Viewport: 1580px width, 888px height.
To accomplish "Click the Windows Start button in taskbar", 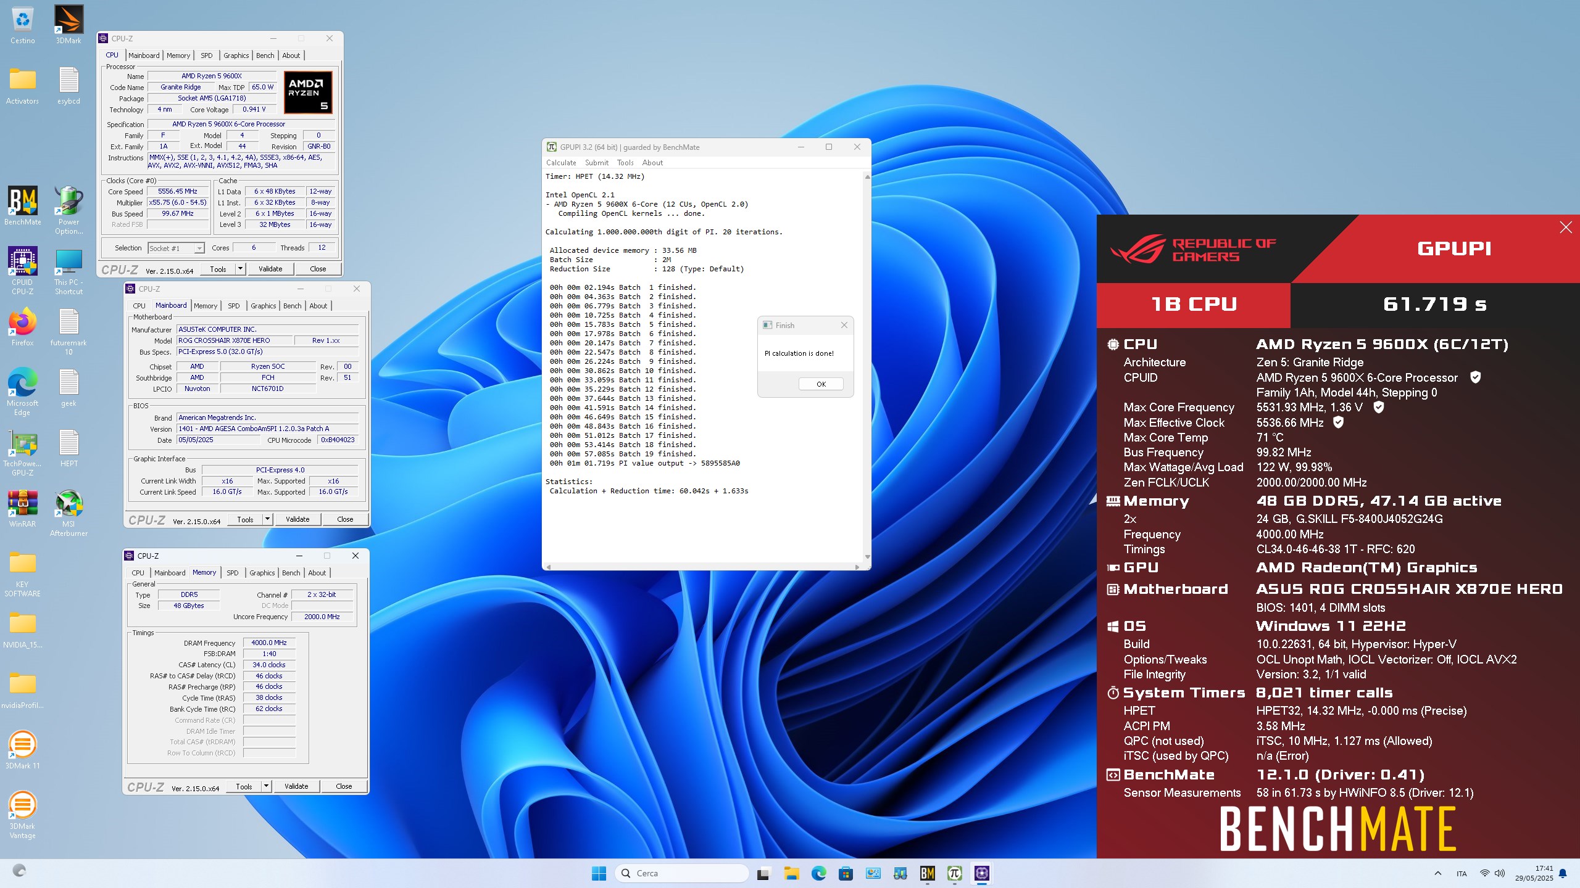I will (599, 873).
